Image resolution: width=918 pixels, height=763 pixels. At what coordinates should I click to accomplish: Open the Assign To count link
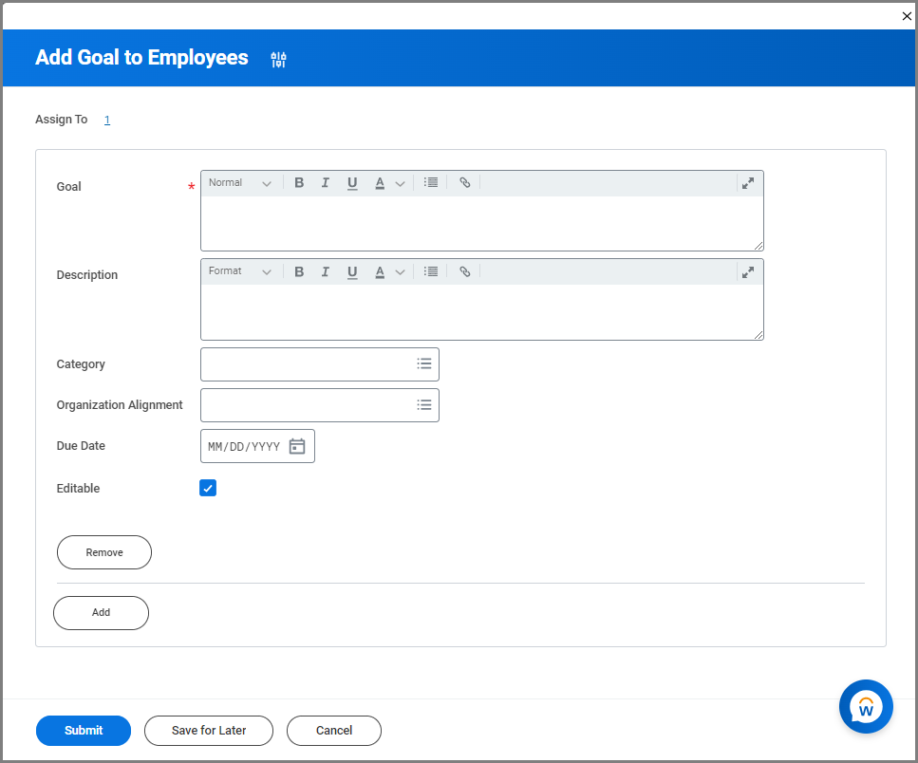pos(107,120)
